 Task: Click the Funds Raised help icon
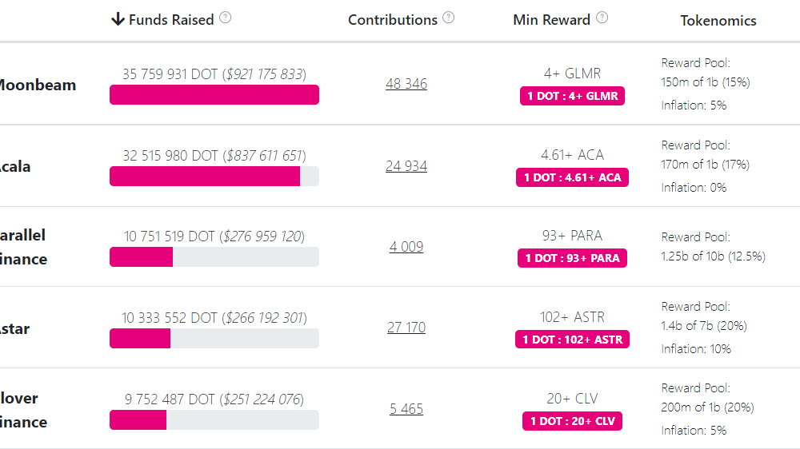[x=225, y=18]
